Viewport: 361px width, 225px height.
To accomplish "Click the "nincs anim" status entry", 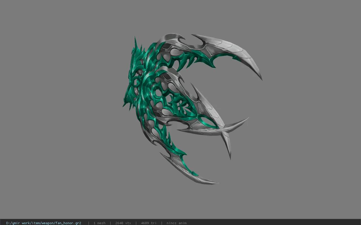I will (x=177, y=223).
